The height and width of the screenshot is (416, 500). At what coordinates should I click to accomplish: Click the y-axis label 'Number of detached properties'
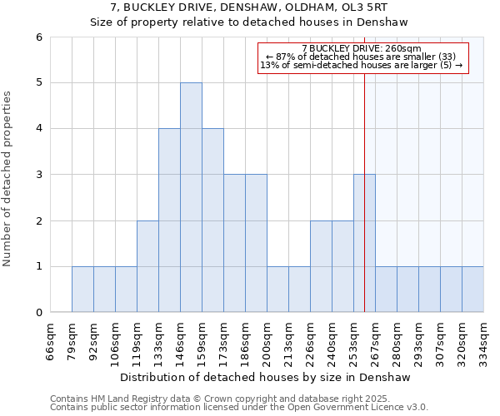point(7,179)
